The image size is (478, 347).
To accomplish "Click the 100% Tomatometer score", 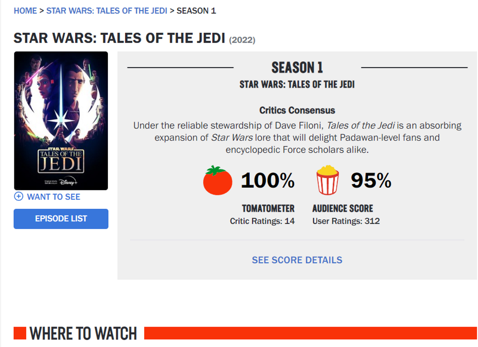I will 268,181.
